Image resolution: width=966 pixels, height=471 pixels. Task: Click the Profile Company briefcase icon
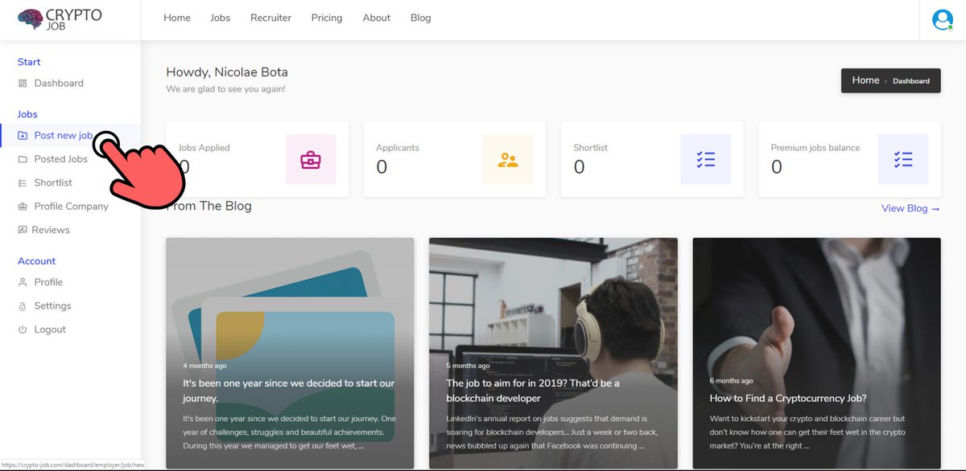(x=23, y=207)
